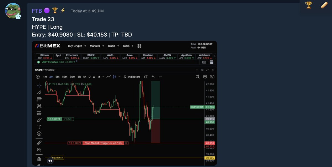Viewport: 332px width, 167px height.
Task: Open Ethereum ticker tile
Action: point(72,56)
